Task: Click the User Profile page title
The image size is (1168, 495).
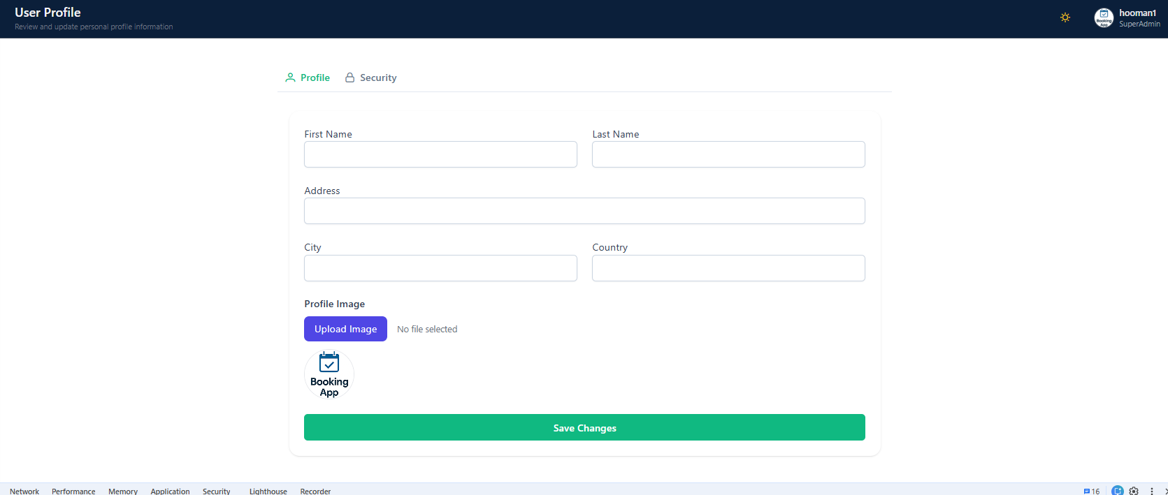Action: tap(48, 13)
